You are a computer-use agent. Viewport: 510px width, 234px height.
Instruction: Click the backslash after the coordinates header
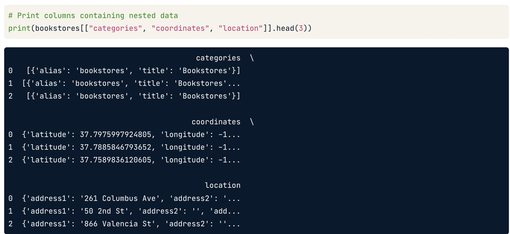[x=252, y=122]
